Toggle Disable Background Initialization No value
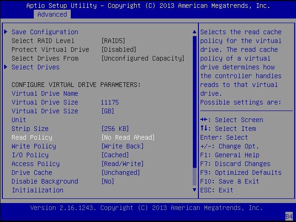The width and height of the screenshot is (296, 222). click(x=108, y=181)
